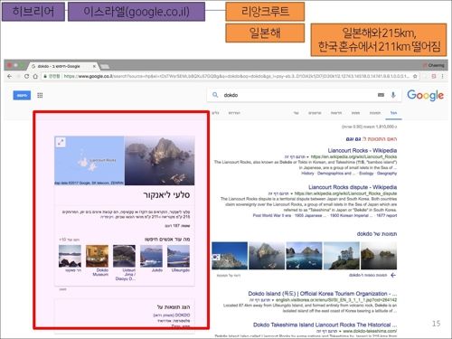This screenshot has width=452, height=339.
Task: Bookmark page with star icon
Action: 415,77
